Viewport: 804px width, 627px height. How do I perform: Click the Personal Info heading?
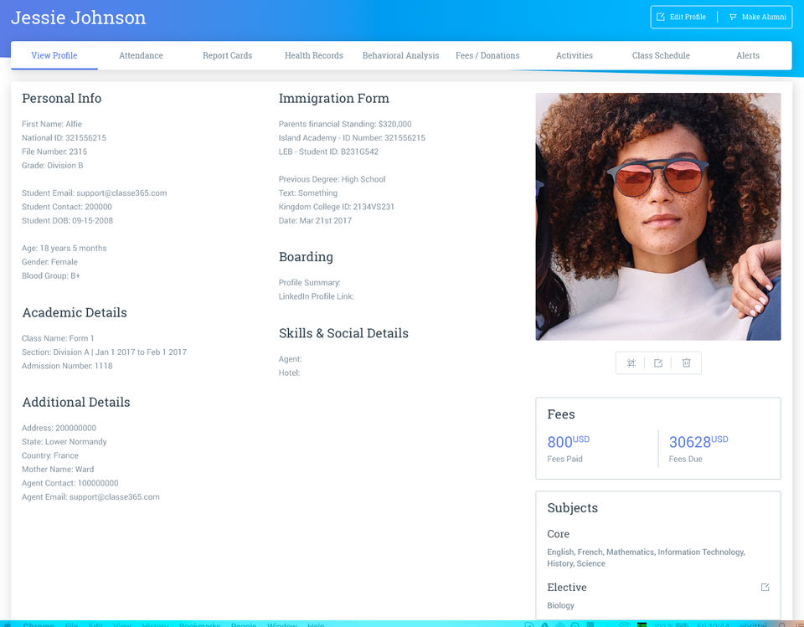click(61, 99)
